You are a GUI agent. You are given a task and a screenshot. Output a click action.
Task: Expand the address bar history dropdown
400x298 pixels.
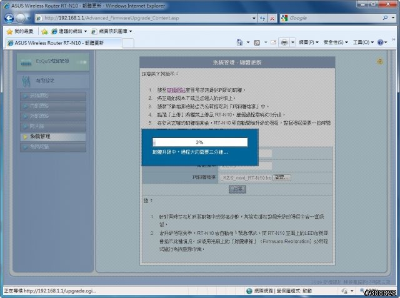254,18
